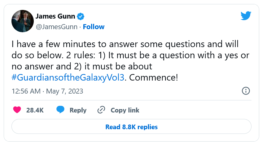Viewport: 262px width, 145px height.
Task: Open James Gunn's profile picture
Action: click(x=23, y=21)
